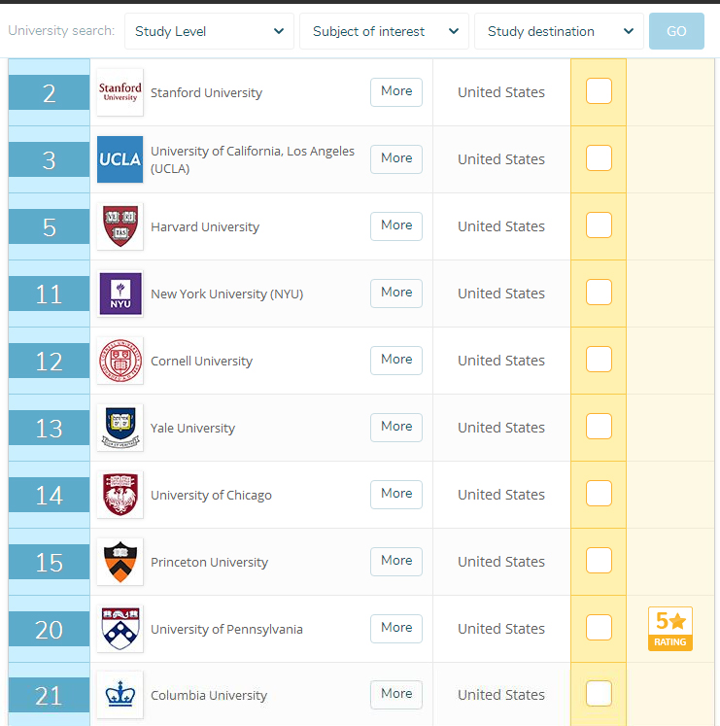Image resolution: width=720 pixels, height=726 pixels.
Task: Open the Study Level dropdown
Action: click(x=209, y=31)
